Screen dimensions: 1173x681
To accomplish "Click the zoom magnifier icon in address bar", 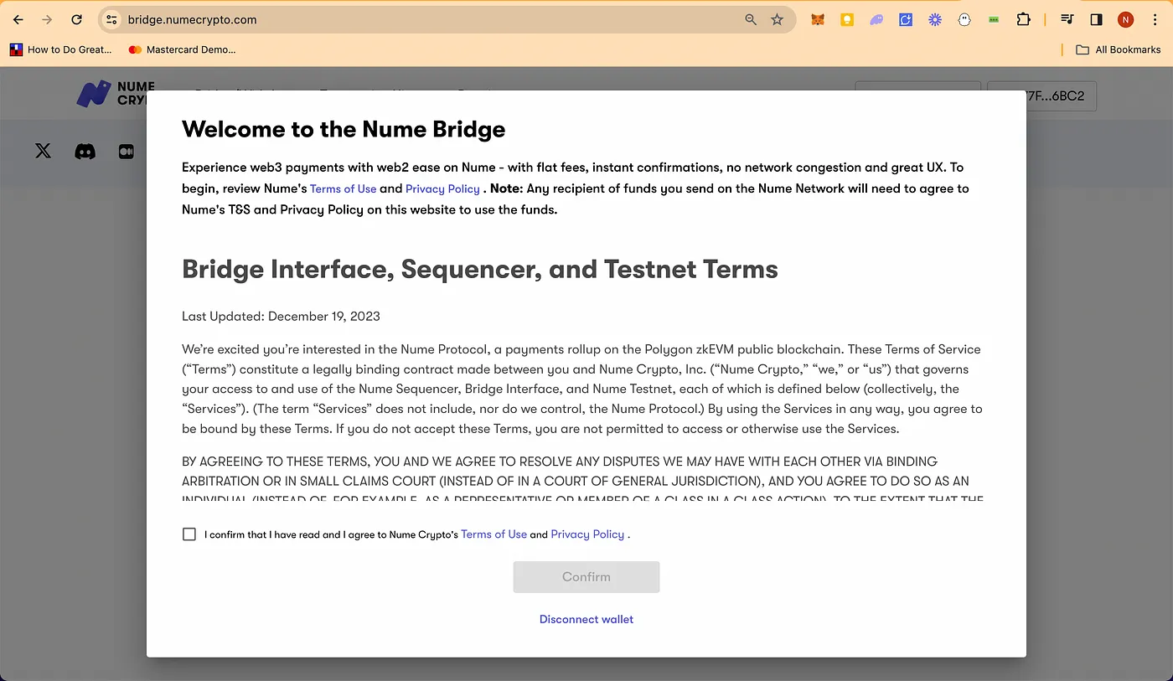I will [x=751, y=19].
